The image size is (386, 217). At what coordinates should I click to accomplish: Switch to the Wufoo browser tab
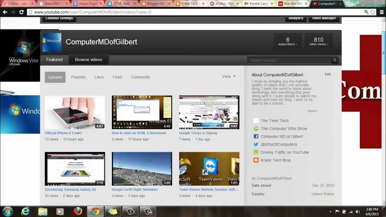point(224,4)
